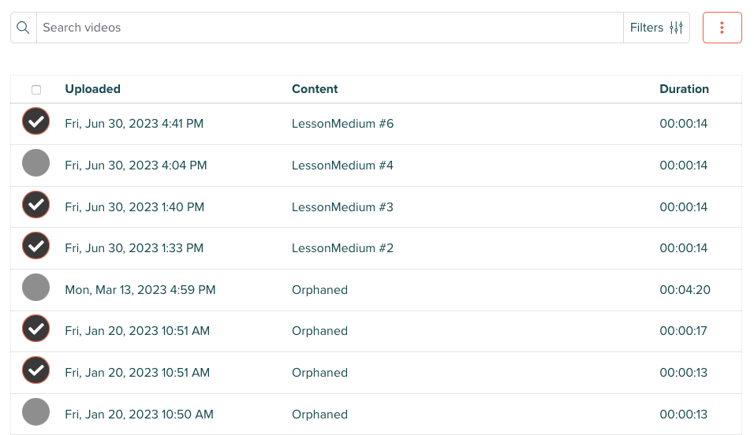Open the three-dot more options menu
Screen dimensions: 754x435
click(722, 28)
